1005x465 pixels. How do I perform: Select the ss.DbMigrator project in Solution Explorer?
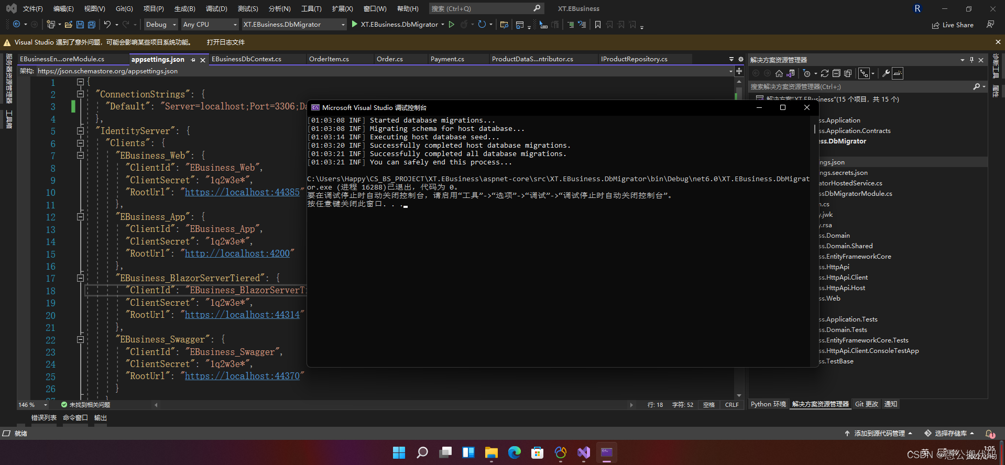click(843, 141)
